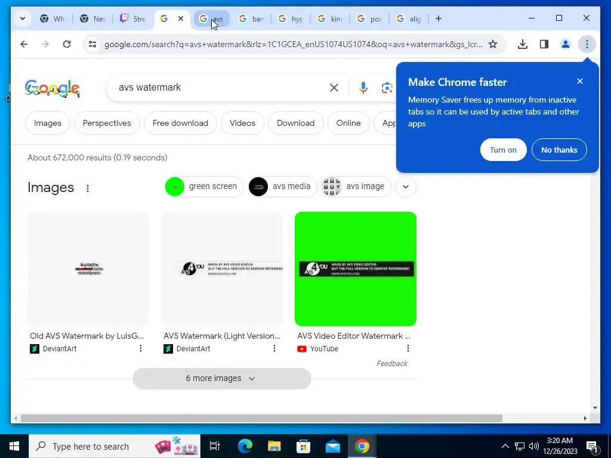Switch to the 'Wh' Chrome tab
Image resolution: width=611 pixels, height=458 pixels.
point(53,18)
